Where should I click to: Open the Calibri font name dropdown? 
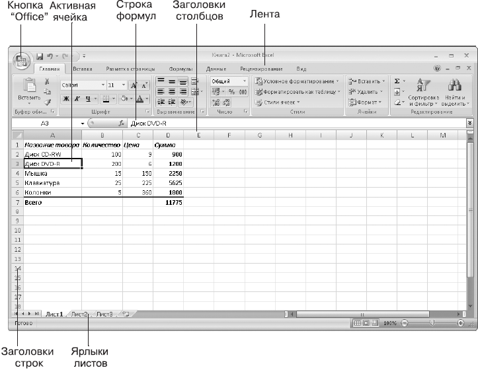[103, 85]
